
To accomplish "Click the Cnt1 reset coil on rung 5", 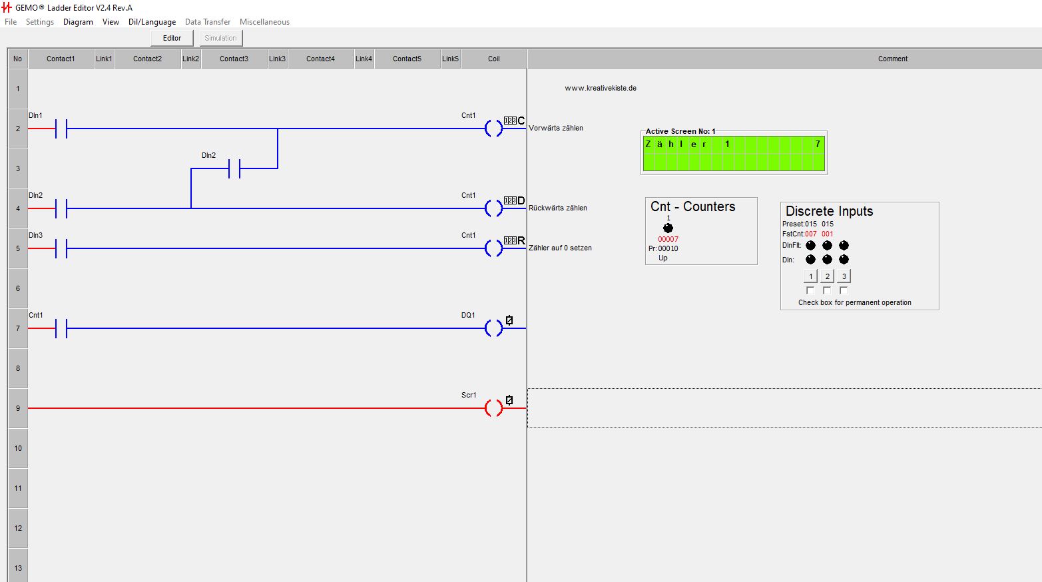I will click(x=493, y=248).
